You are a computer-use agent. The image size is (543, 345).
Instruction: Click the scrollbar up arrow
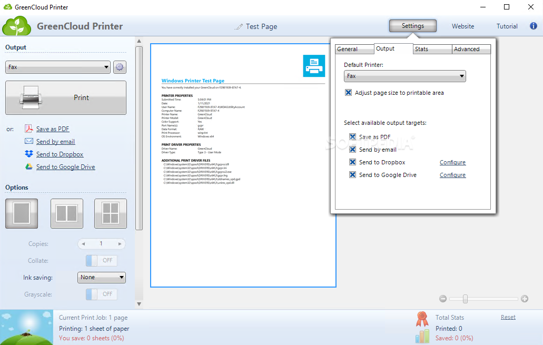click(139, 41)
